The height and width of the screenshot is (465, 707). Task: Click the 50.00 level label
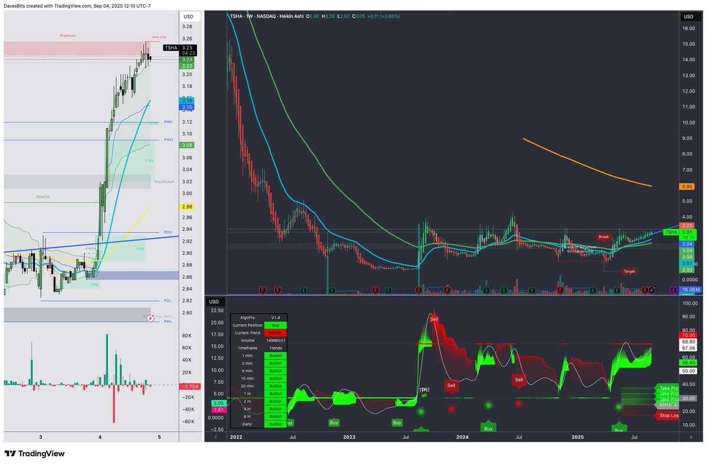click(x=689, y=371)
